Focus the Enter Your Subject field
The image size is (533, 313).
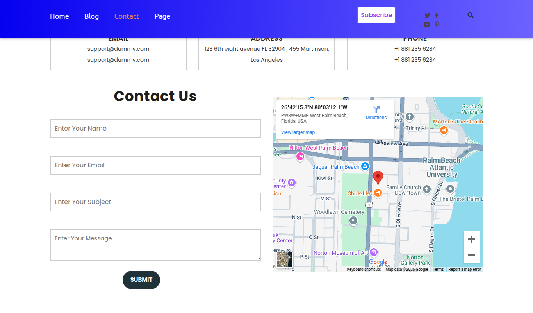coord(155,202)
